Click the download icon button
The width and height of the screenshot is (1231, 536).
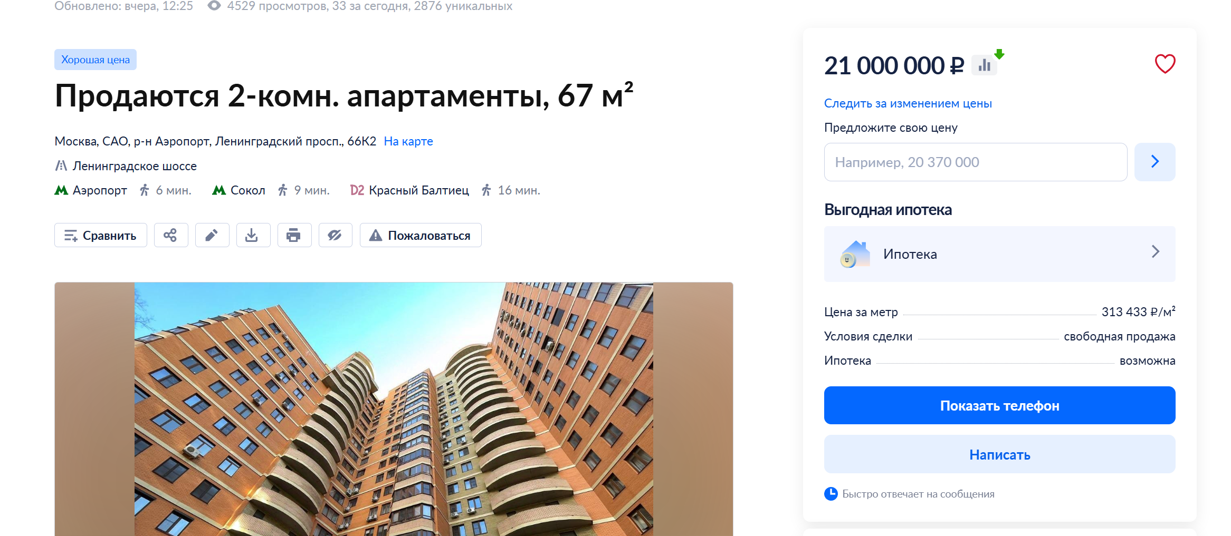click(253, 235)
